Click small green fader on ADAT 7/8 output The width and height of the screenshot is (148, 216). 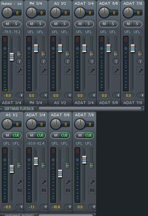[92, 165]
